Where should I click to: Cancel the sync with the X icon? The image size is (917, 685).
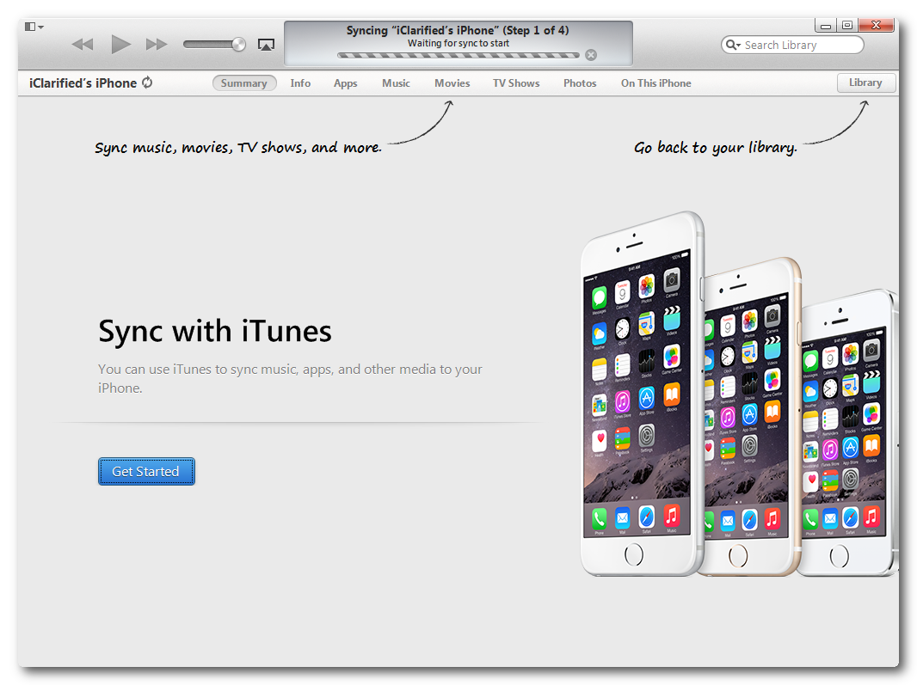590,55
